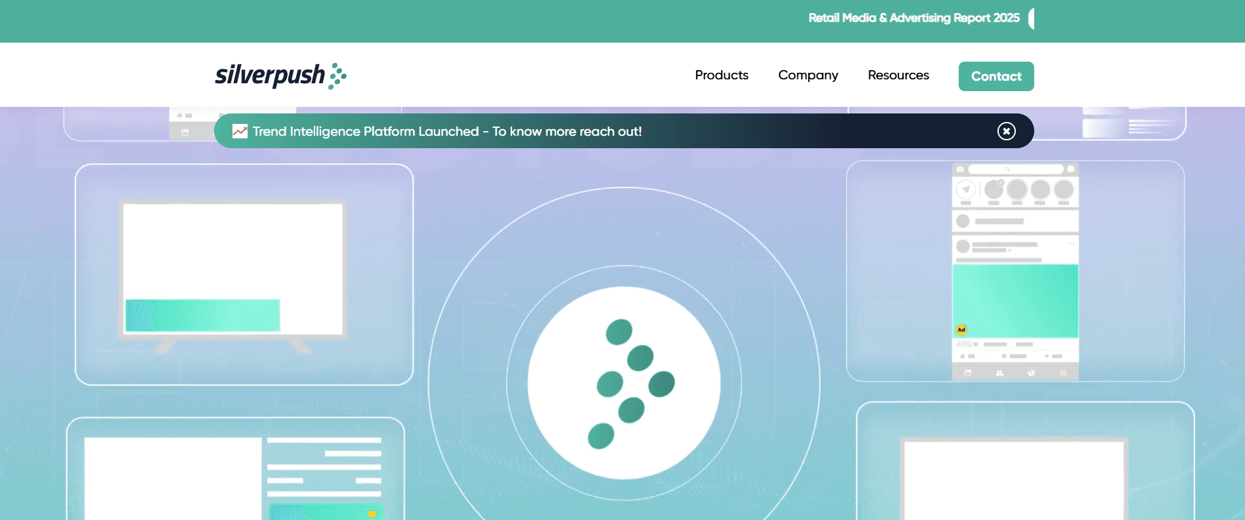Click the share arrow icon in phone mockup
The image size is (1245, 520).
pyautogui.click(x=1047, y=356)
